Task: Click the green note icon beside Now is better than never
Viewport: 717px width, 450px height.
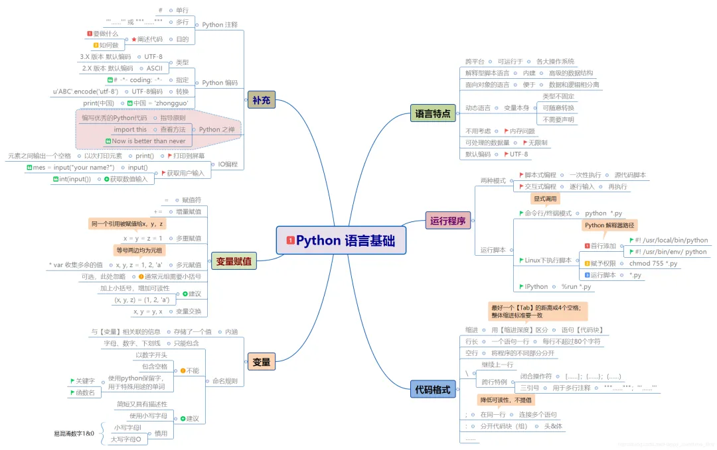Action: pos(108,141)
